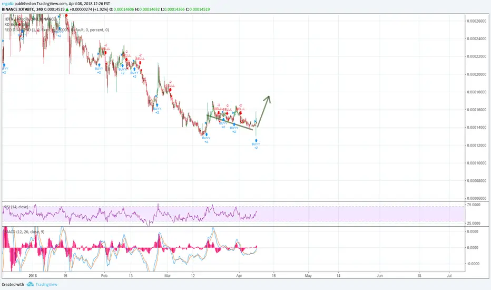This screenshot has height=290, width=491.
Task: Click the Jun label on time axis
Action: [x=379, y=276]
